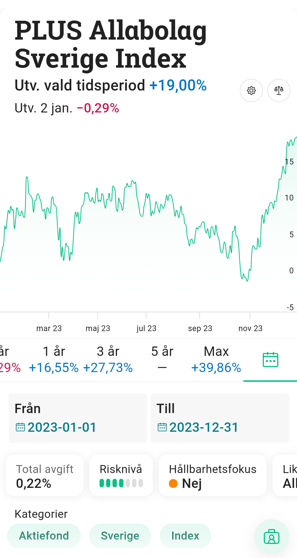This screenshot has height=558, width=297.
Task: Tap the Index category chip
Action: pos(185,536)
